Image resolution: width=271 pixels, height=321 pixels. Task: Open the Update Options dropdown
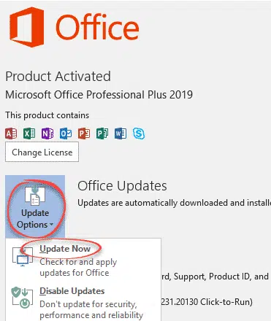point(35,206)
